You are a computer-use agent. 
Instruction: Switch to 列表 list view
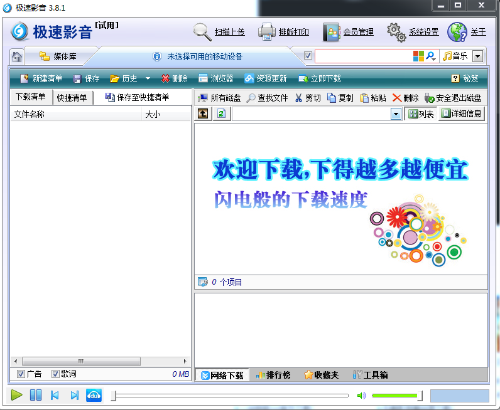[421, 114]
